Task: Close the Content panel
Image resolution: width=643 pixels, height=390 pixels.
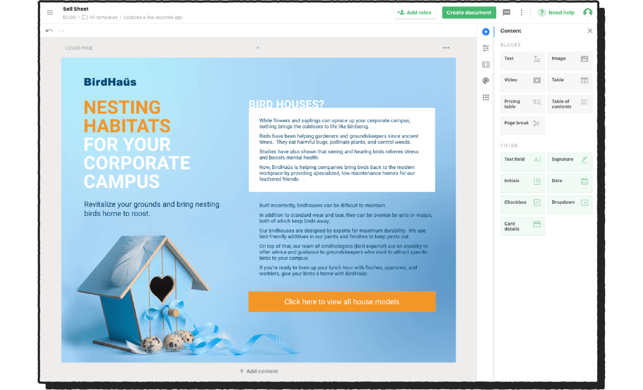Action: (x=590, y=31)
